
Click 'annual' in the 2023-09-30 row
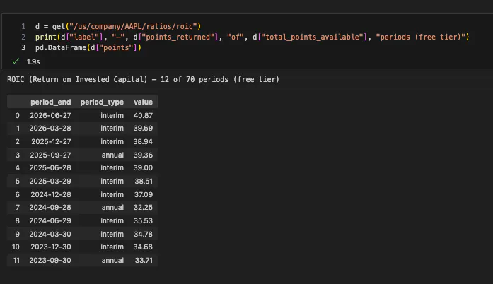pyautogui.click(x=112, y=261)
